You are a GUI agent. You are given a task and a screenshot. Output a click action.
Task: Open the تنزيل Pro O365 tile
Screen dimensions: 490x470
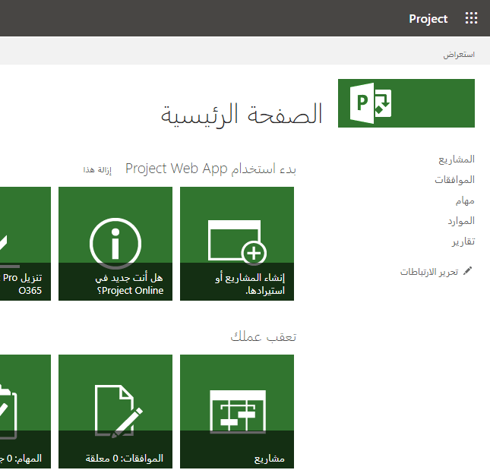(x=25, y=244)
